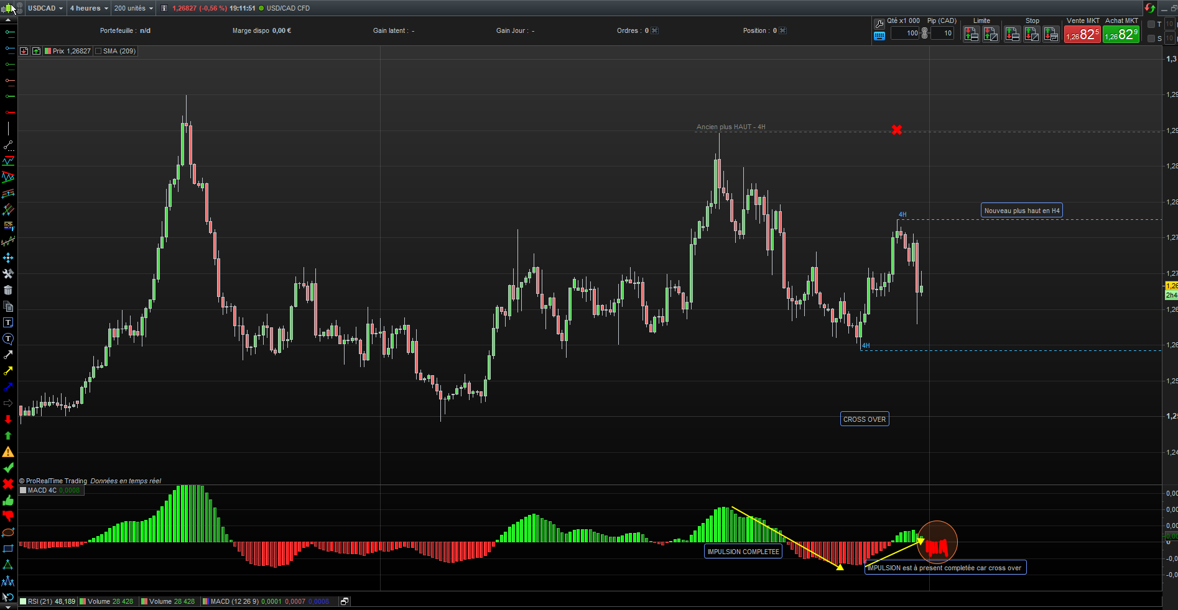Click the Ordres : 0 status text
Image resolution: width=1178 pixels, height=610 pixels.
[633, 30]
